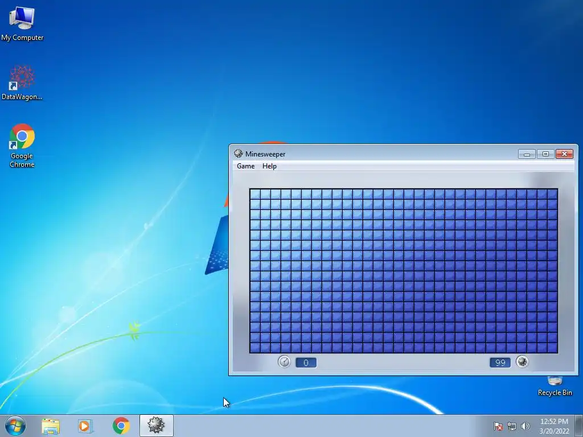Click the taskbar clock showing 12:52 PM
This screenshot has width=583, height=437.
554,426
